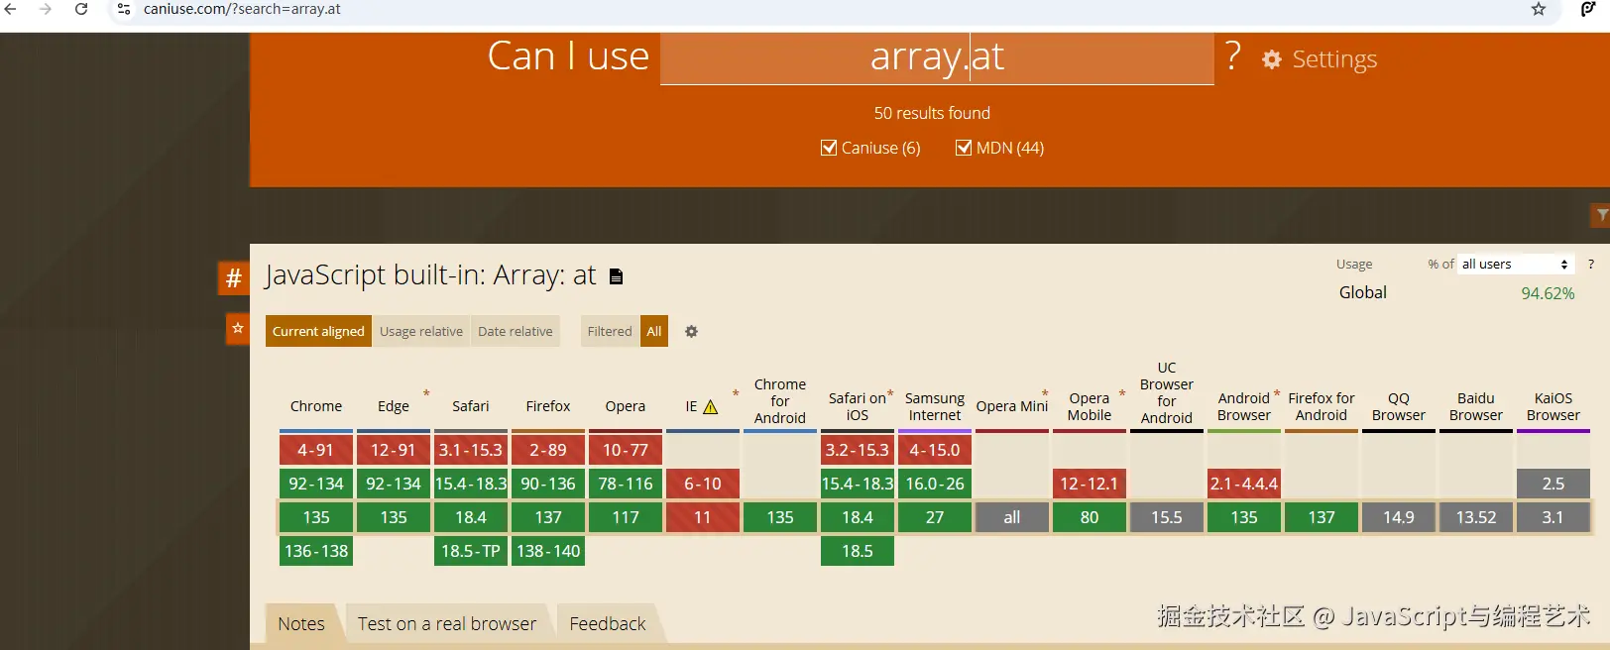
Task: Click the browser forward arrow
Action: point(46,9)
